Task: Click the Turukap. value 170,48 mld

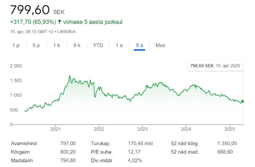Action: pos(140,143)
